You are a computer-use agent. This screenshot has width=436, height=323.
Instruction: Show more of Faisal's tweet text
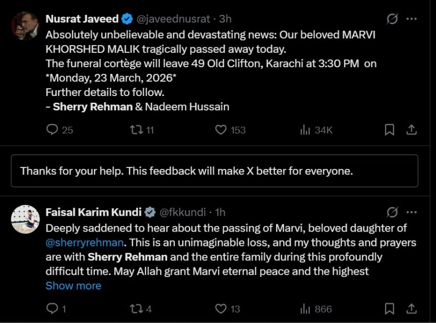pos(73,286)
